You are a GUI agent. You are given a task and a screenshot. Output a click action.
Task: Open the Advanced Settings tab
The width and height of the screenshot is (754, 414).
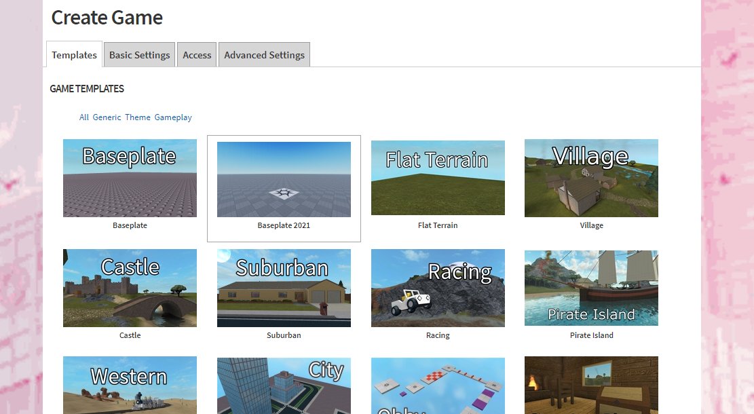(x=264, y=55)
